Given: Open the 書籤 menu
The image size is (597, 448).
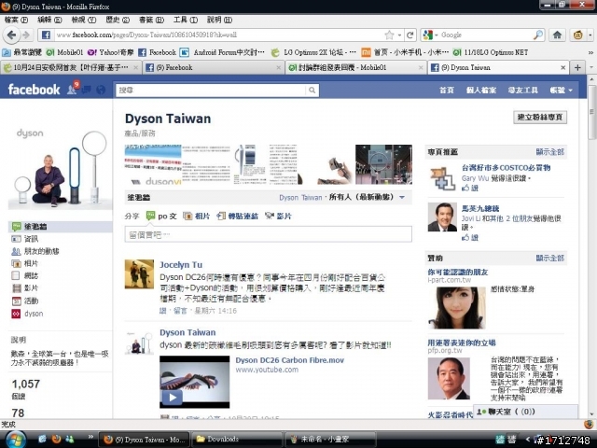Looking at the screenshot, I should click(151, 20).
